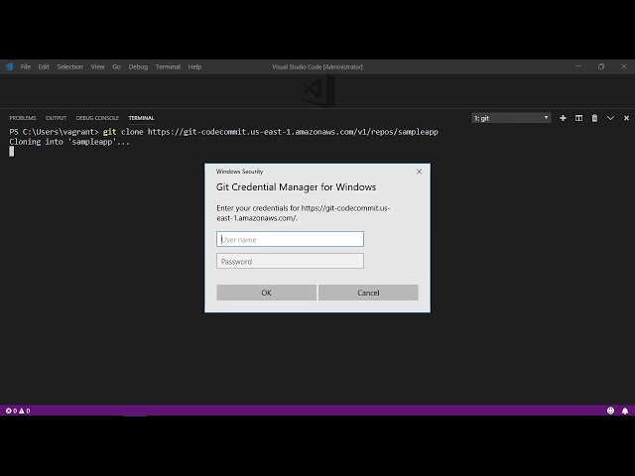Viewport: 635px width, 476px height.
Task: Focus the User name field
Action: pyautogui.click(x=290, y=239)
